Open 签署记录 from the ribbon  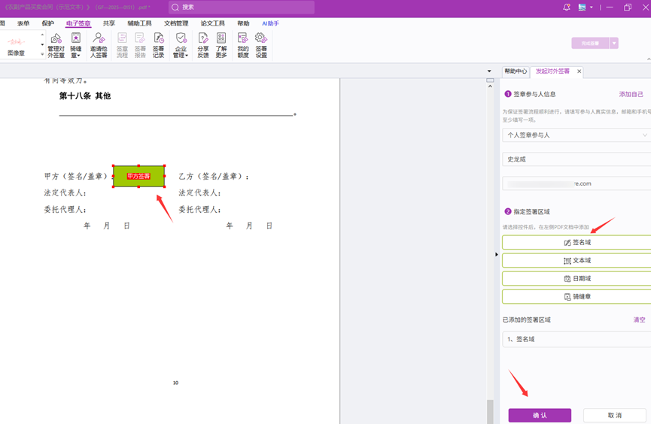click(159, 45)
